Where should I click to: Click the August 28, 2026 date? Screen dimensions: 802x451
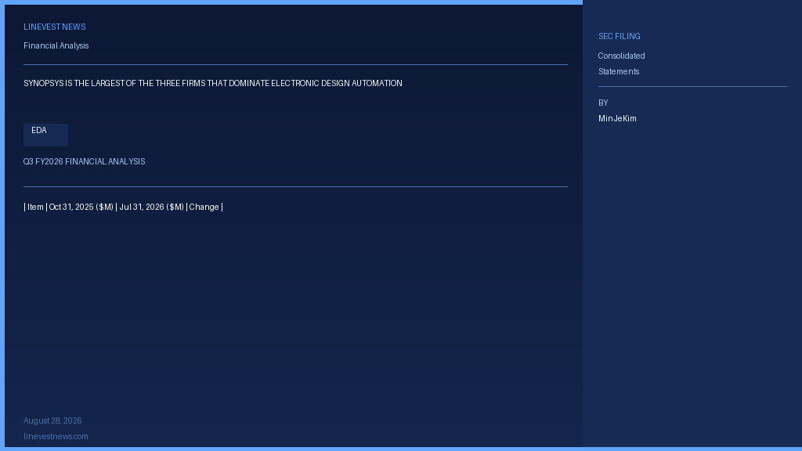pos(52,420)
